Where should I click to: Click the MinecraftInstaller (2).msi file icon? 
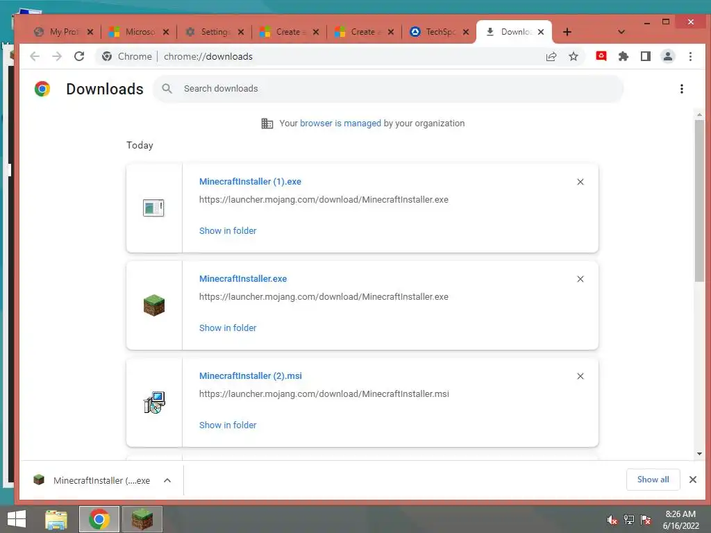154,403
